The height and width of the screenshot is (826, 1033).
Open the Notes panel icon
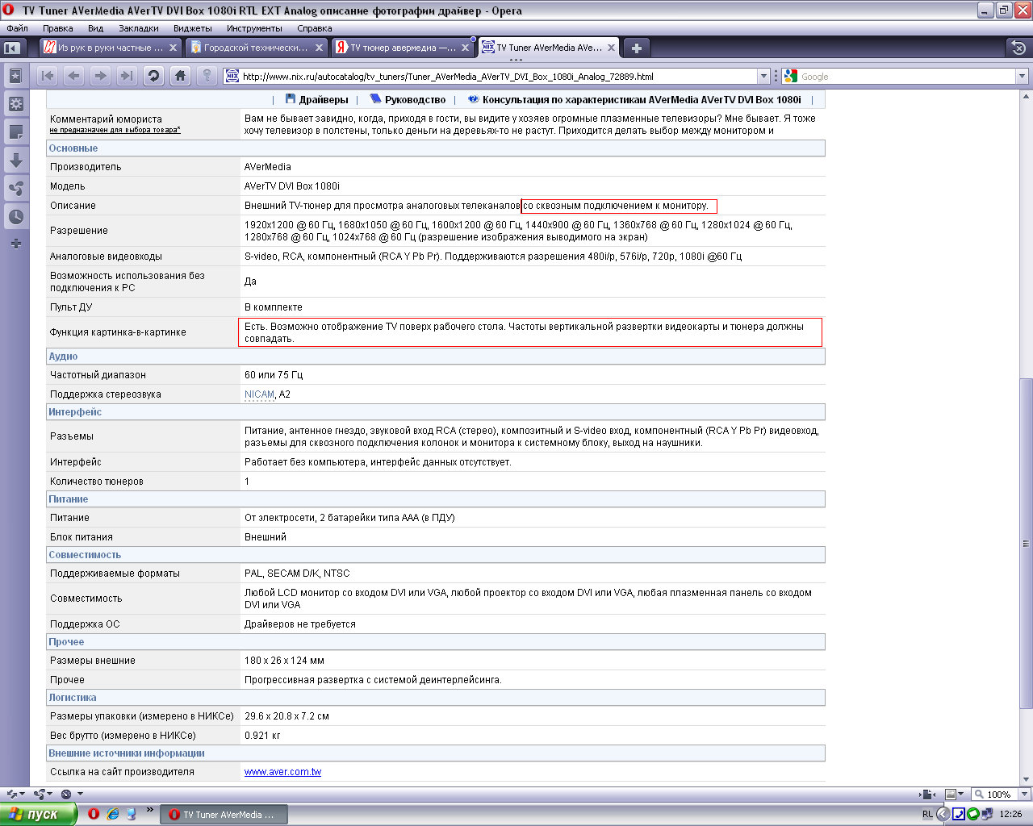point(15,132)
